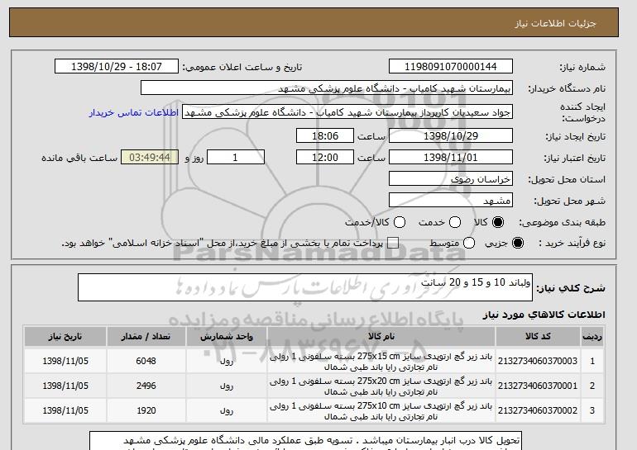Click item code 2132734060370001
The height and width of the screenshot is (450, 637).
538,386
